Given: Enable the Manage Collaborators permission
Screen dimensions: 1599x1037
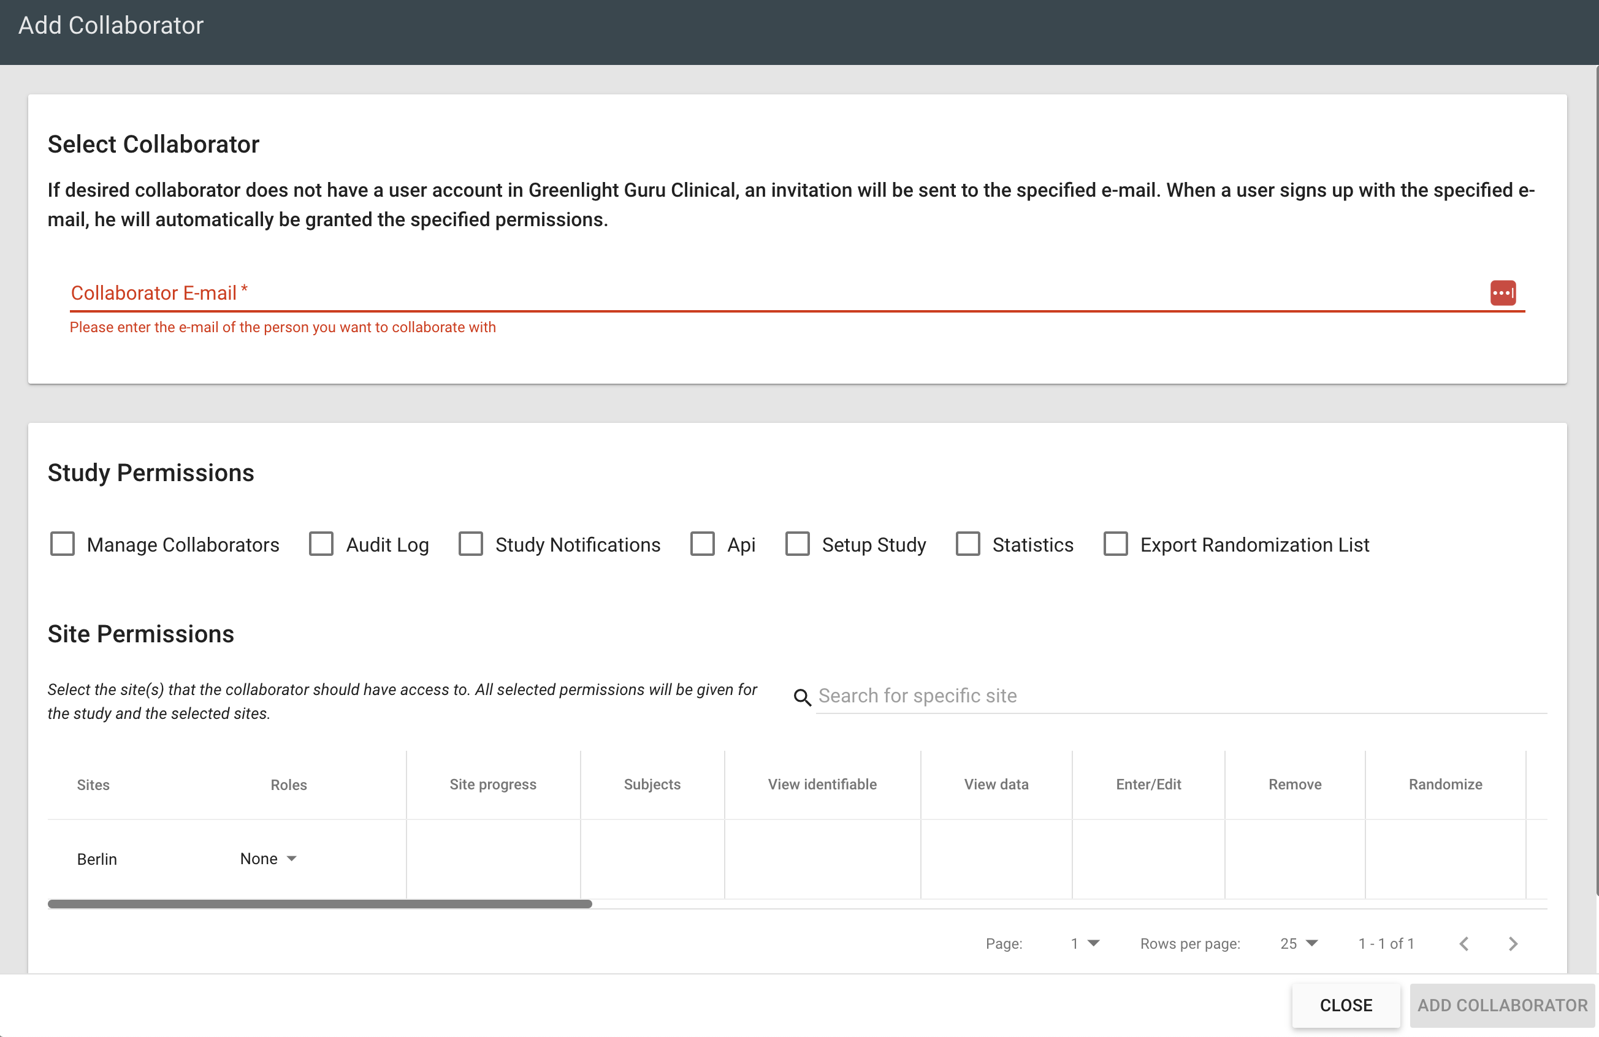Looking at the screenshot, I should [x=63, y=544].
